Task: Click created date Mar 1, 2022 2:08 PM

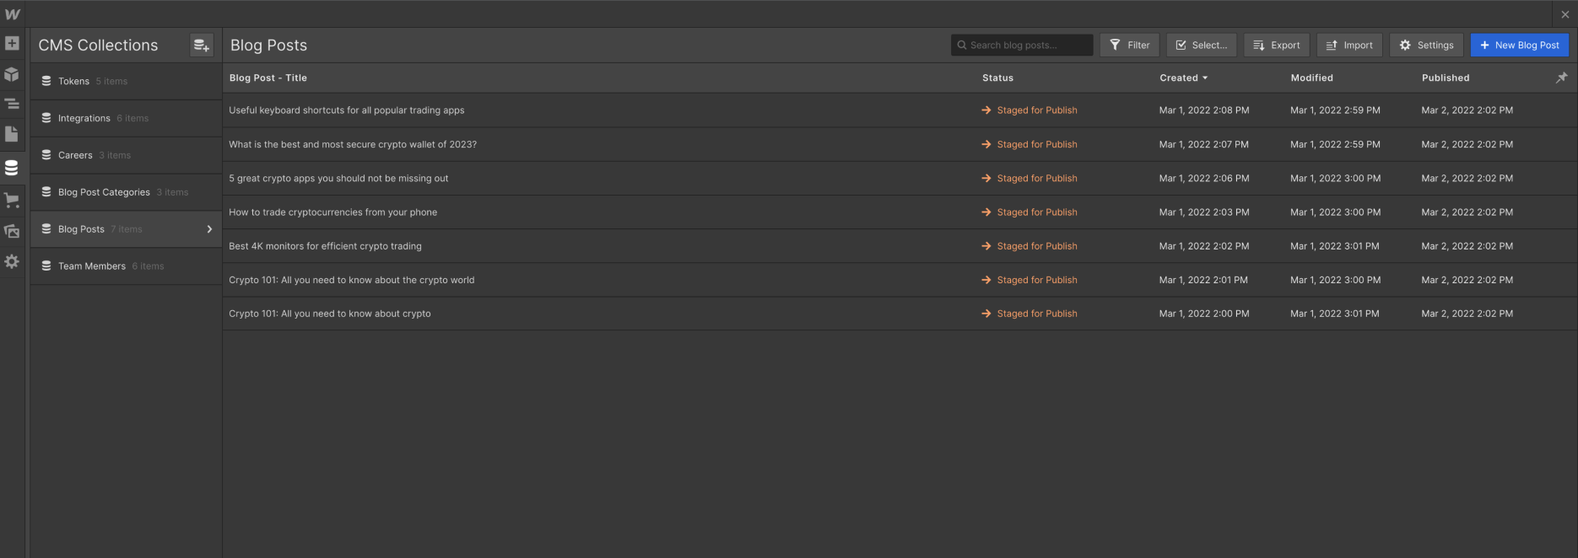Action: tap(1204, 110)
